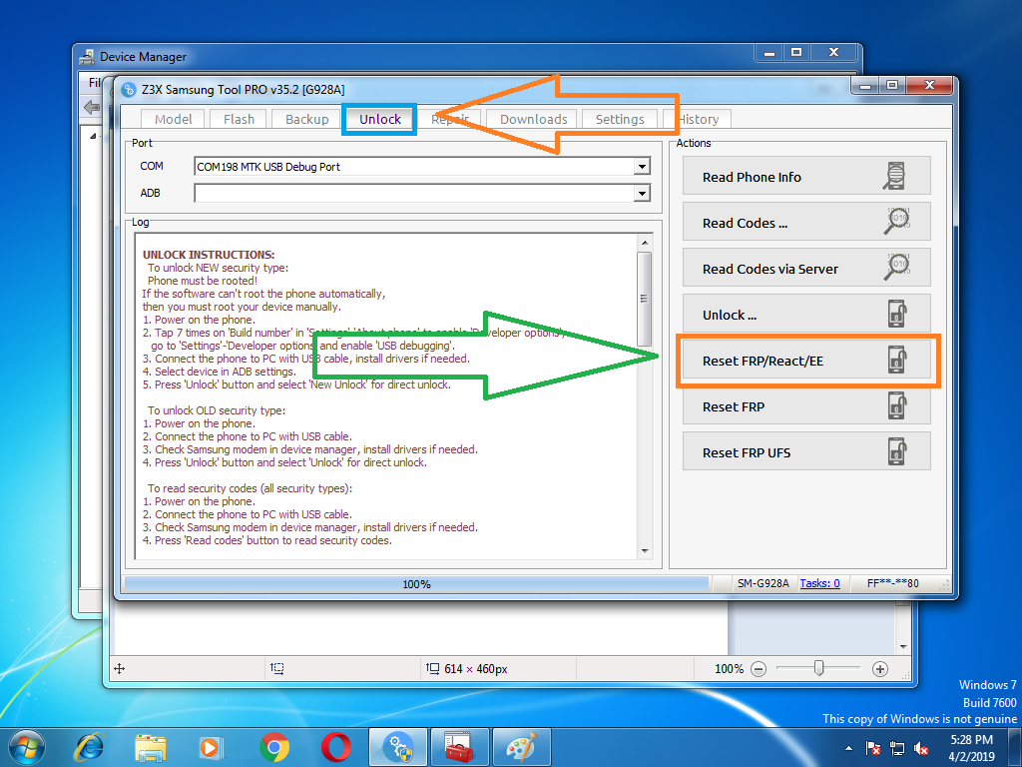Click the Reset FRP phone lock icon
Screen dimensions: 1022x767
point(897,405)
